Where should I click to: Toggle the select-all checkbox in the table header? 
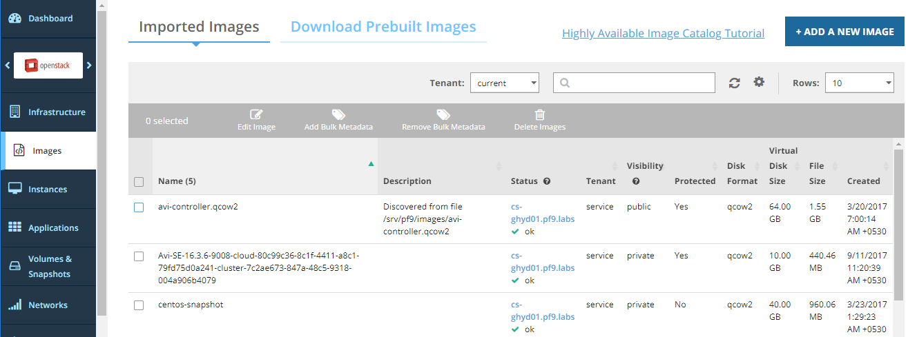pyautogui.click(x=139, y=182)
